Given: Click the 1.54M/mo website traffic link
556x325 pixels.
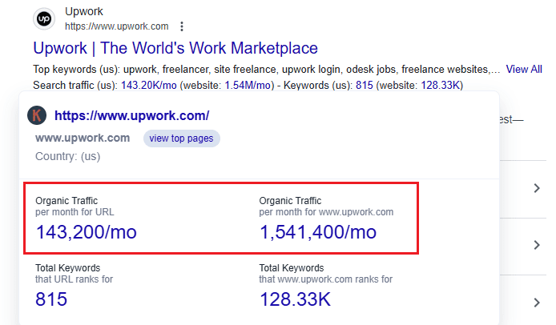Looking at the screenshot, I should click(248, 86).
